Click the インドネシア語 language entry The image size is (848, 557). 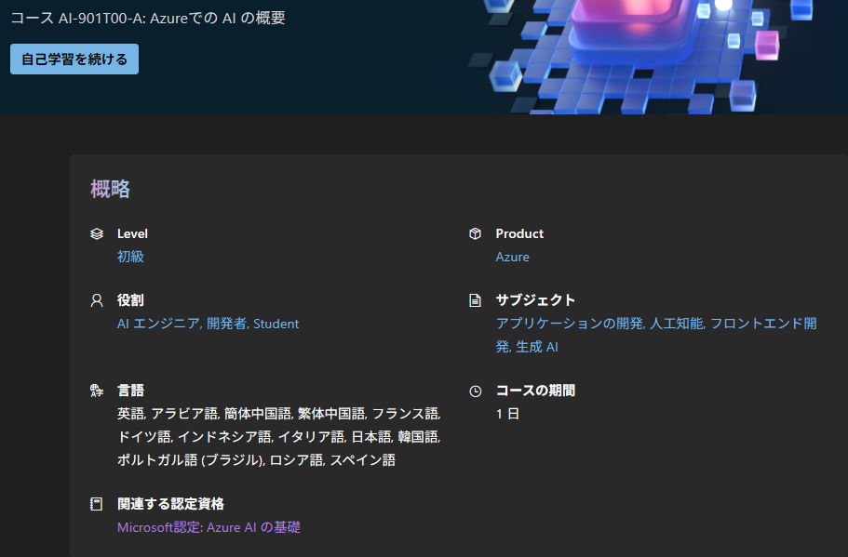[224, 436]
